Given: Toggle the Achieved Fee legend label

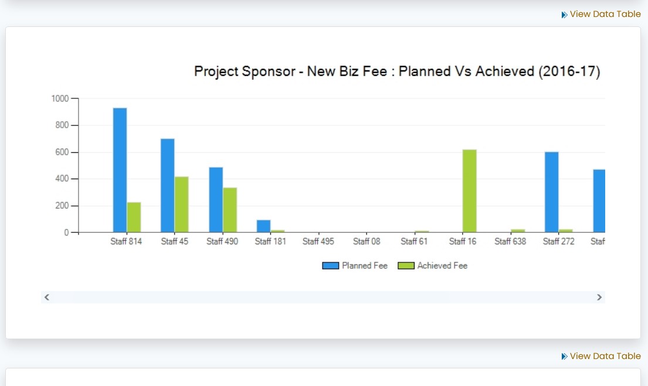Looking at the screenshot, I should pyautogui.click(x=442, y=266).
